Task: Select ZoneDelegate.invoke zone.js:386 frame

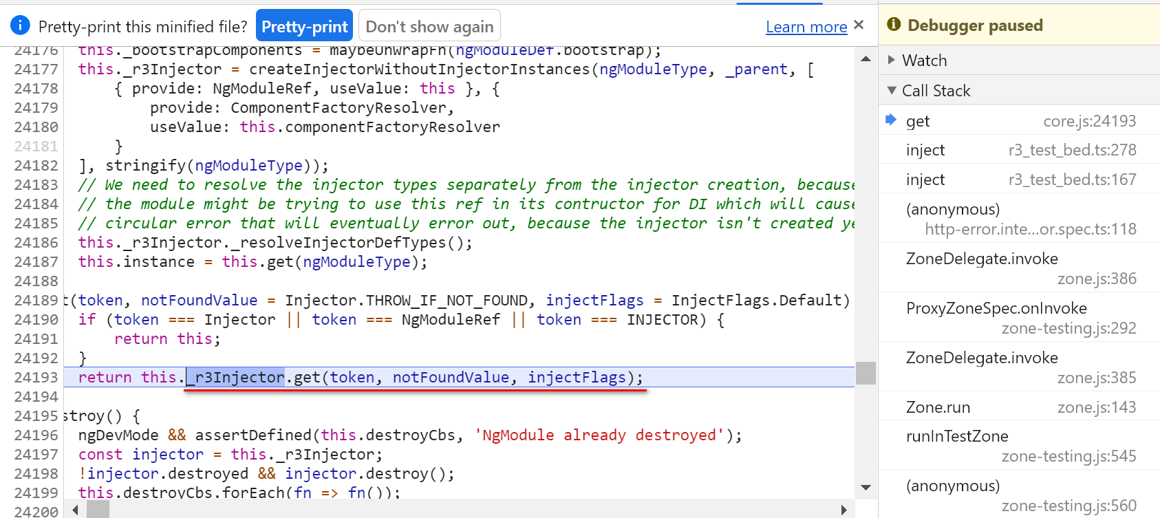Action: (x=1019, y=268)
